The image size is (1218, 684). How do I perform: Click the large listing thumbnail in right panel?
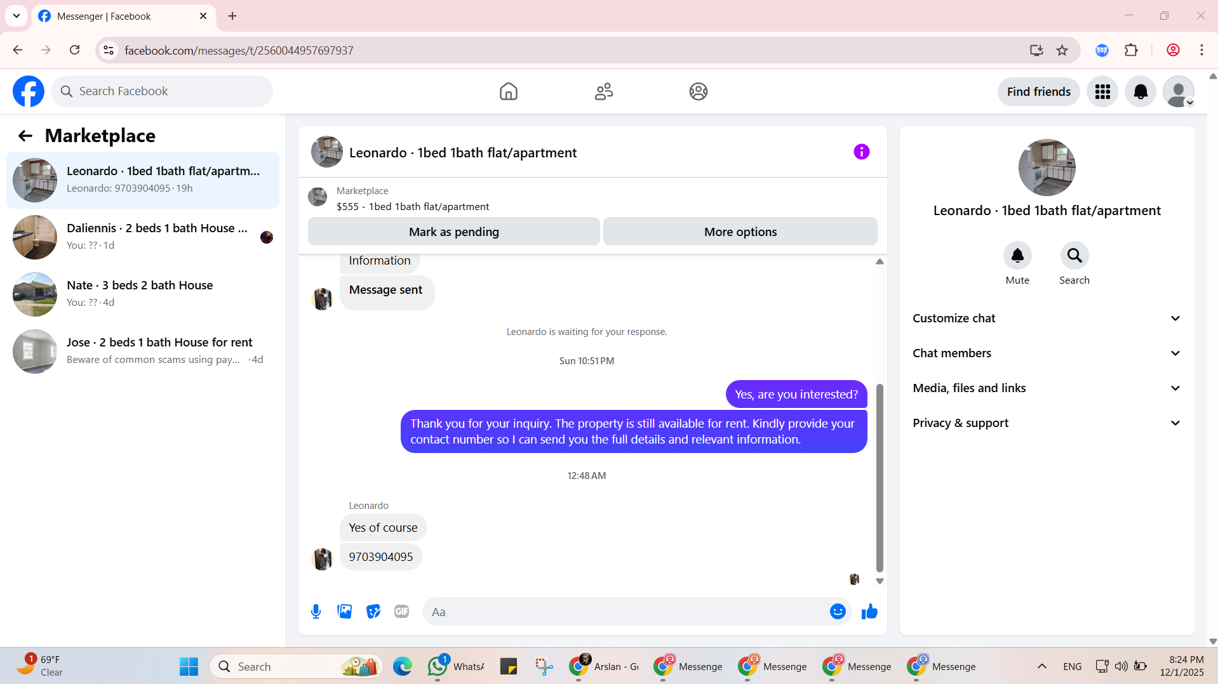pyautogui.click(x=1047, y=168)
